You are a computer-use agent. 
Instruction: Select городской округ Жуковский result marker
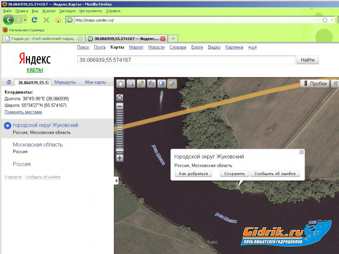pos(7,126)
